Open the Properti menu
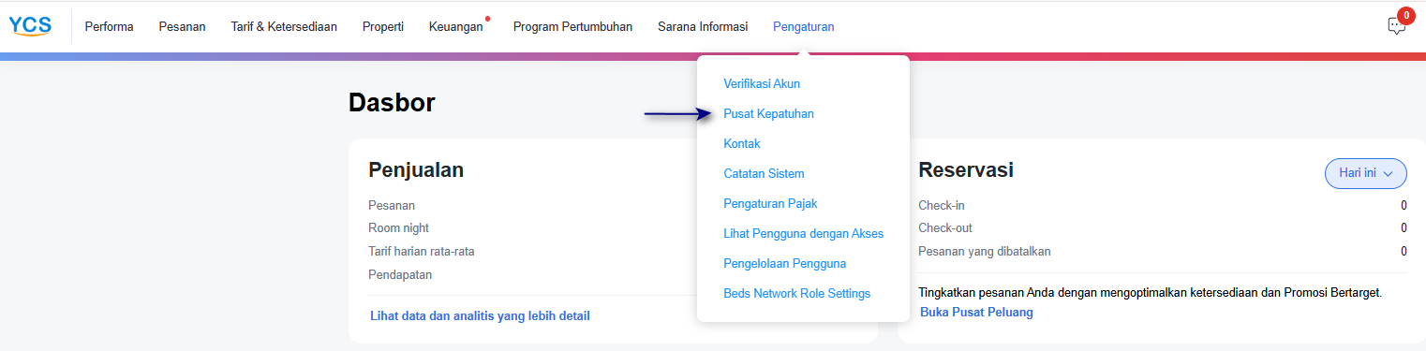Screen dimensions: 1426x351 383,27
